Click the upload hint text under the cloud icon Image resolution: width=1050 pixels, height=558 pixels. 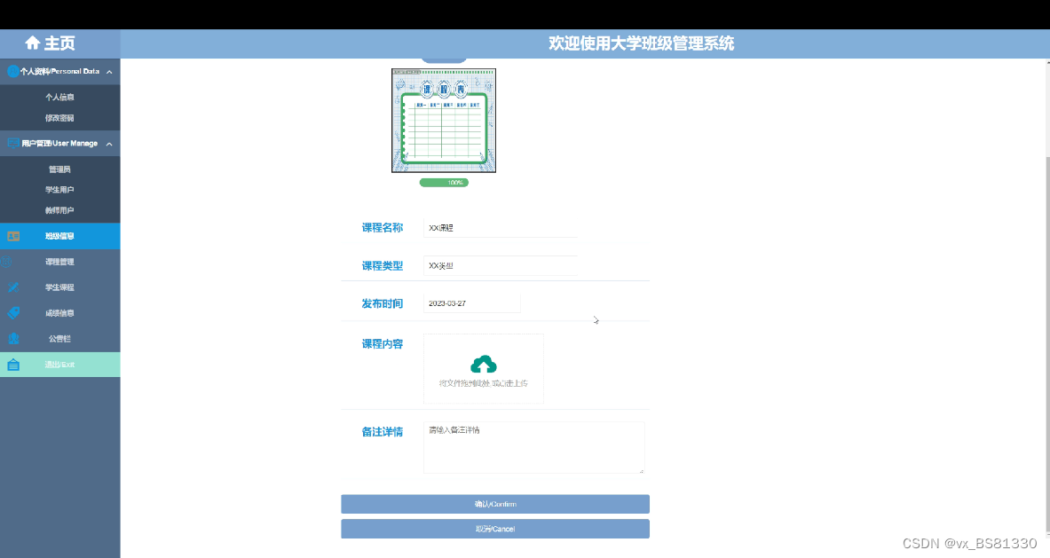click(x=484, y=383)
